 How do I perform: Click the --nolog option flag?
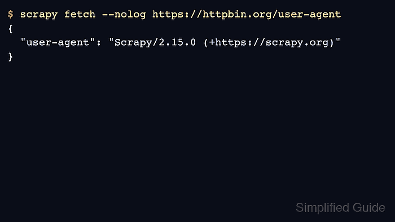[124, 15]
